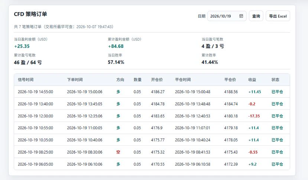Export orders with 导出 Excel button

(x=278, y=16)
